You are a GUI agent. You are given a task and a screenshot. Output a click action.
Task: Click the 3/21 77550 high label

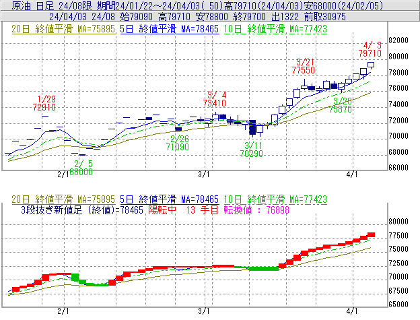pos(303,66)
